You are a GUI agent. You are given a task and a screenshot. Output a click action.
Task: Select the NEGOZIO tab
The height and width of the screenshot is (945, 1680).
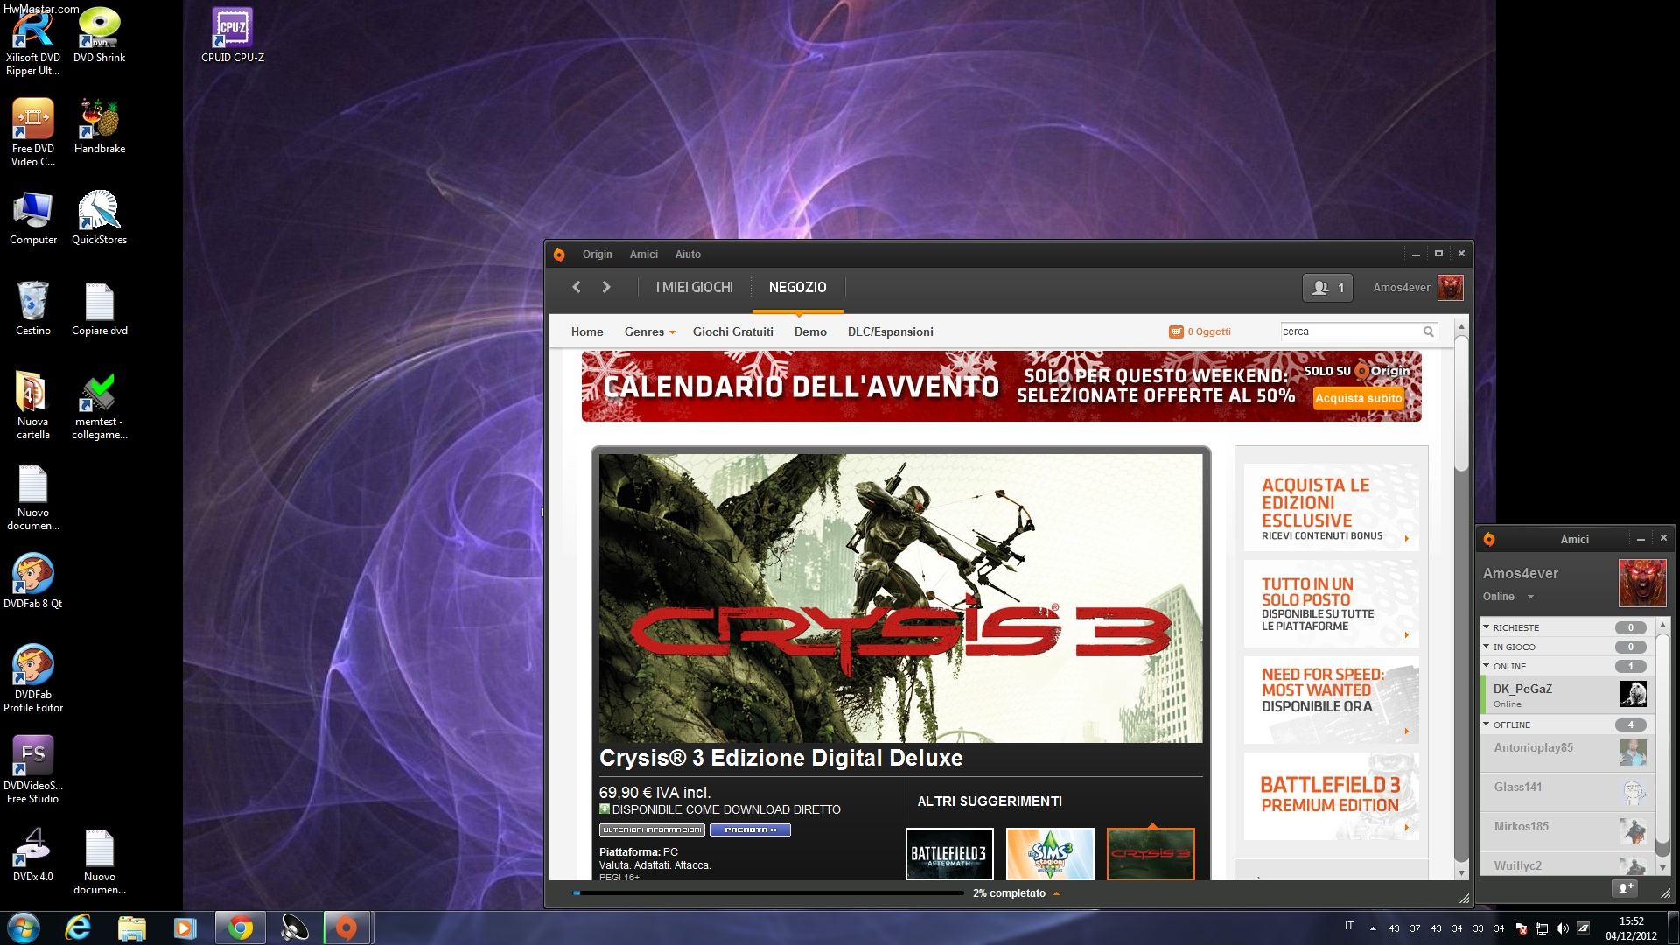tap(797, 287)
